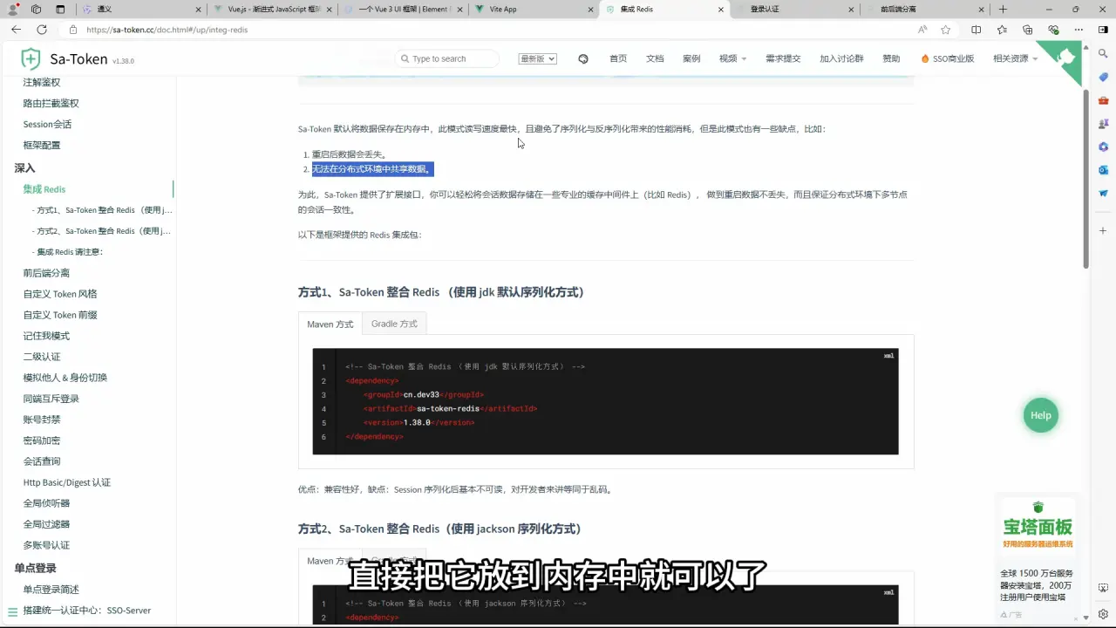Click the browser essentials heart icon
1116x628 pixels.
[1054, 29]
